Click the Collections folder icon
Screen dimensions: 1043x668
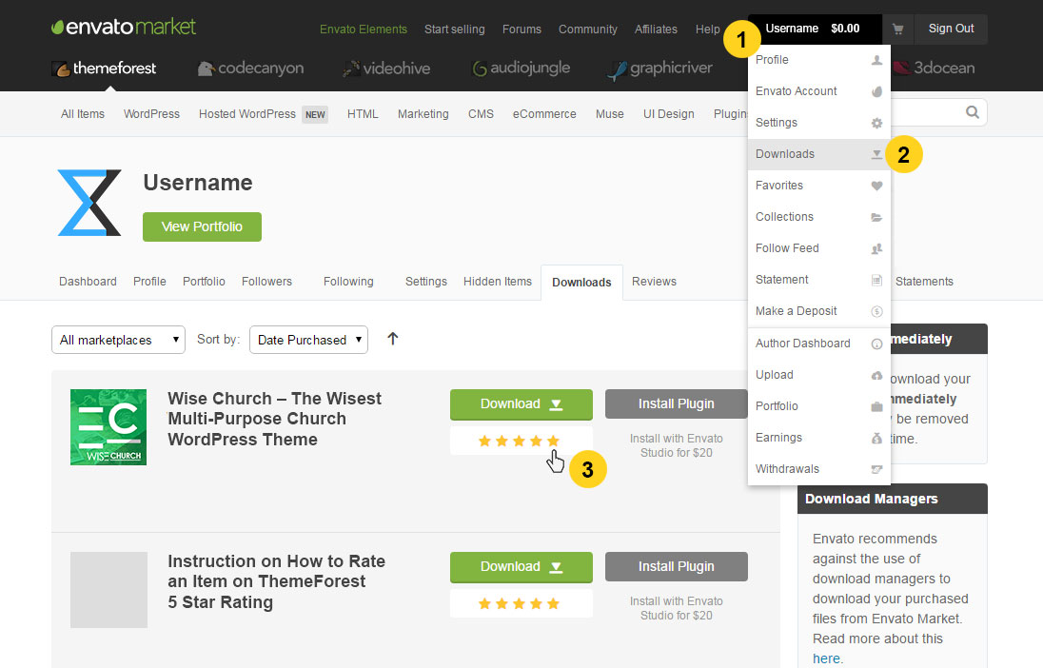tap(876, 217)
